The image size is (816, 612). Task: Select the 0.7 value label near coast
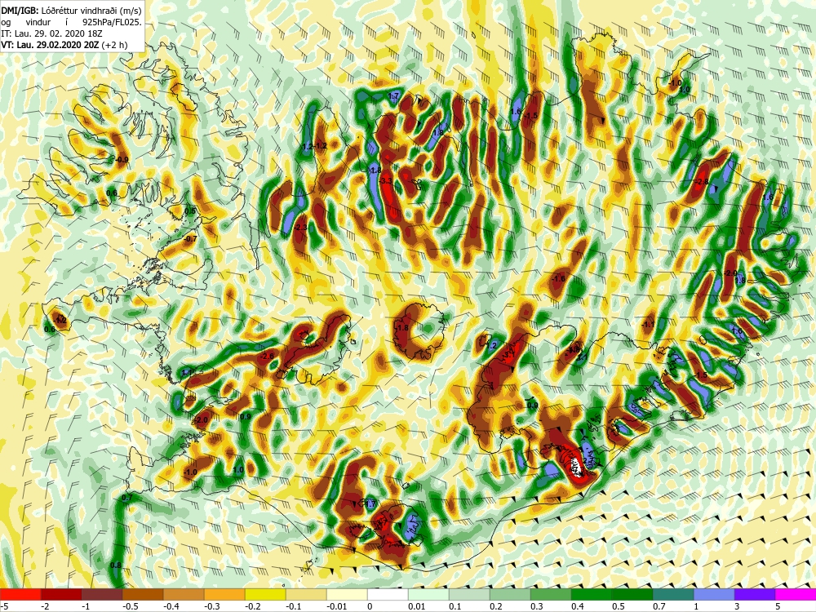[x=127, y=498]
